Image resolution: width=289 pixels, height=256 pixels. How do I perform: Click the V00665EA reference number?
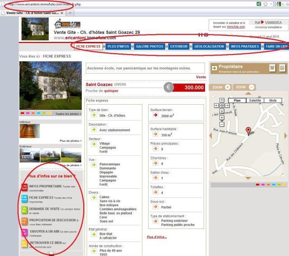273,23
